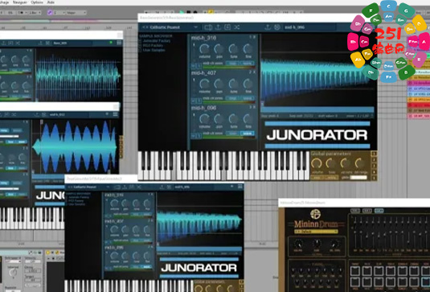Click import preset box icon in large Junorator header

(227, 27)
